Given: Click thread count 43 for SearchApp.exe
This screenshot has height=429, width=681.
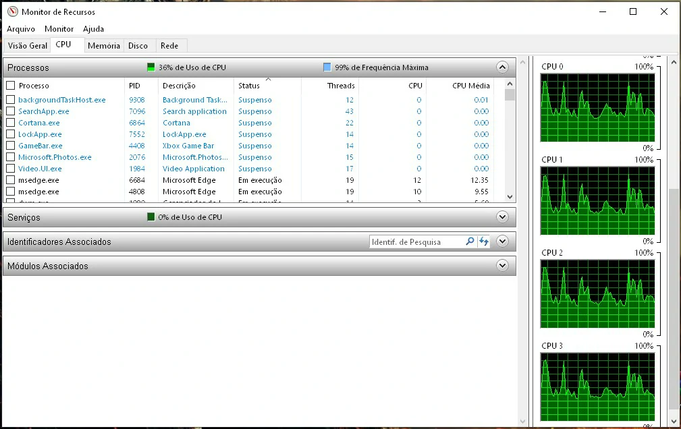Looking at the screenshot, I should pos(349,111).
